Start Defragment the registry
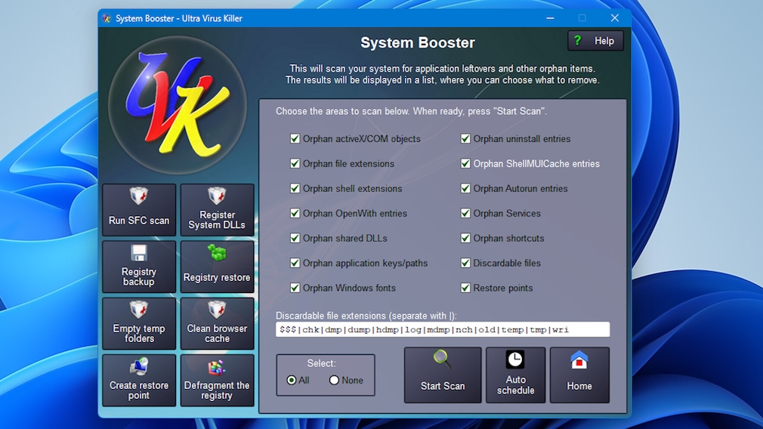This screenshot has width=763, height=429. point(217,380)
